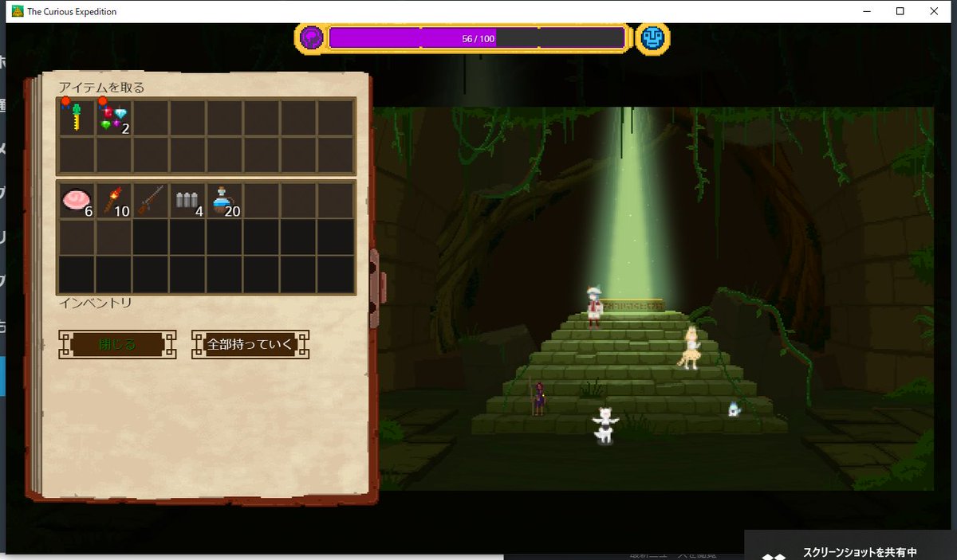Click The Curious Expedition title bar icon
Viewport: 957px width, 560px height.
pos(16,11)
